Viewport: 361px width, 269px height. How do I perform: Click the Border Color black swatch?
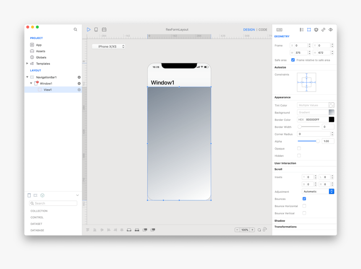click(332, 119)
